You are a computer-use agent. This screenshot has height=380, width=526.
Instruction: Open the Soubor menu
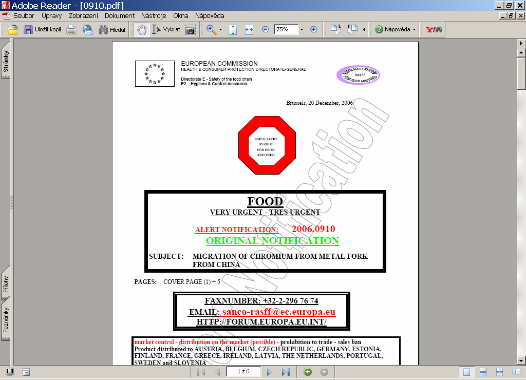click(x=24, y=16)
